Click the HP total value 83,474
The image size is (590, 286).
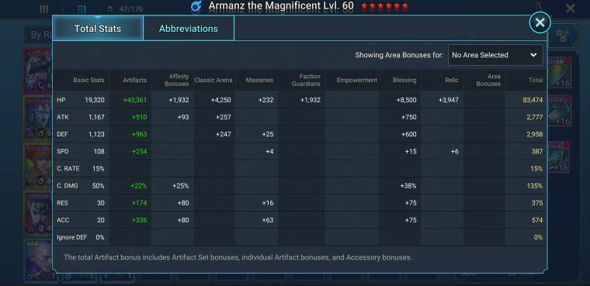pos(533,100)
